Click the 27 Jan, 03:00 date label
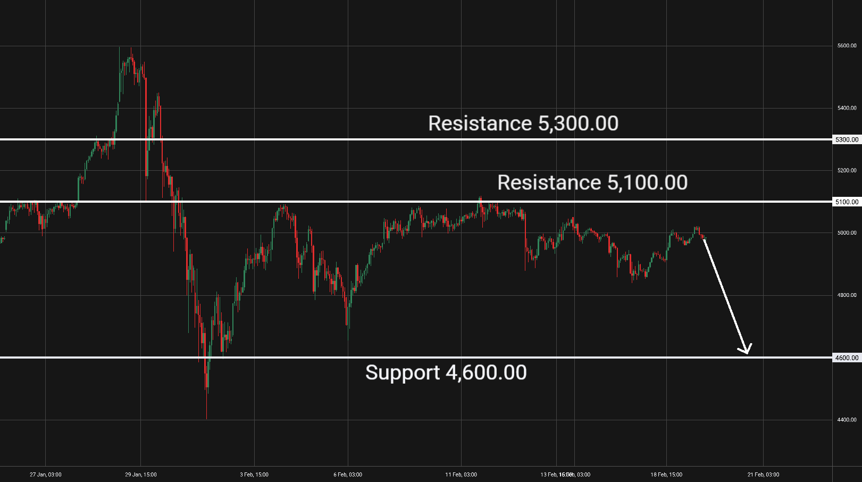This screenshot has height=482, width=862. [46, 475]
